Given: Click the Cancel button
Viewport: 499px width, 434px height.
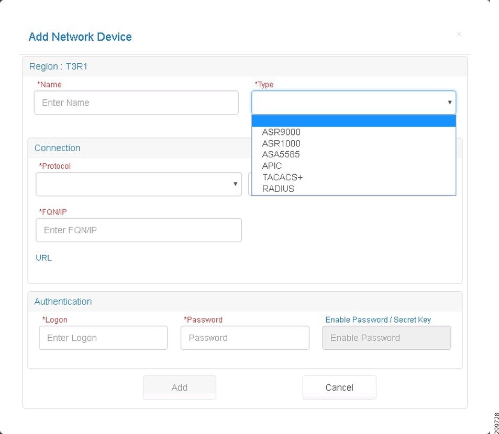Looking at the screenshot, I should [x=339, y=387].
